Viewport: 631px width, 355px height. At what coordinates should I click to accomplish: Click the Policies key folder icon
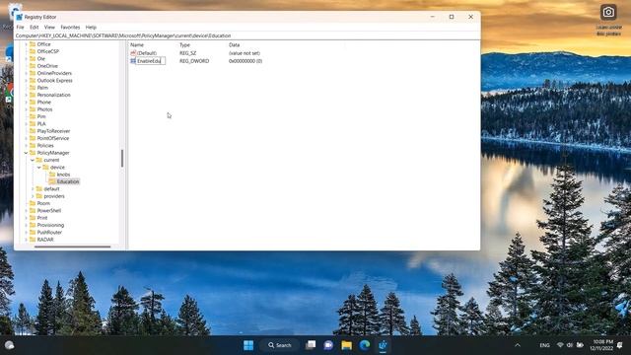[33, 146]
